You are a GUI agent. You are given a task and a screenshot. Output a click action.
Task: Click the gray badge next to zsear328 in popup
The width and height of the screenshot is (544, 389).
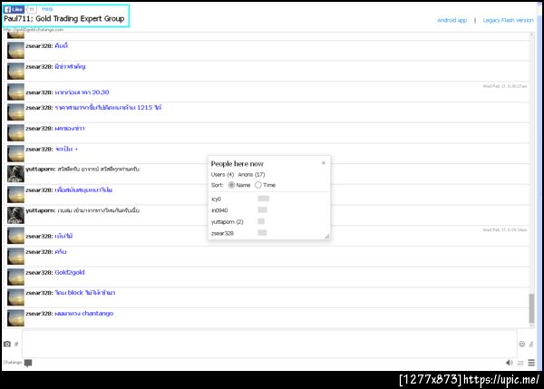coord(262,232)
